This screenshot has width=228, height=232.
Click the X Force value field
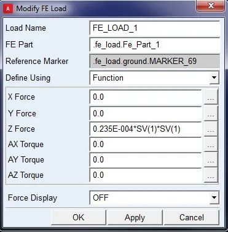pyautogui.click(x=146, y=97)
